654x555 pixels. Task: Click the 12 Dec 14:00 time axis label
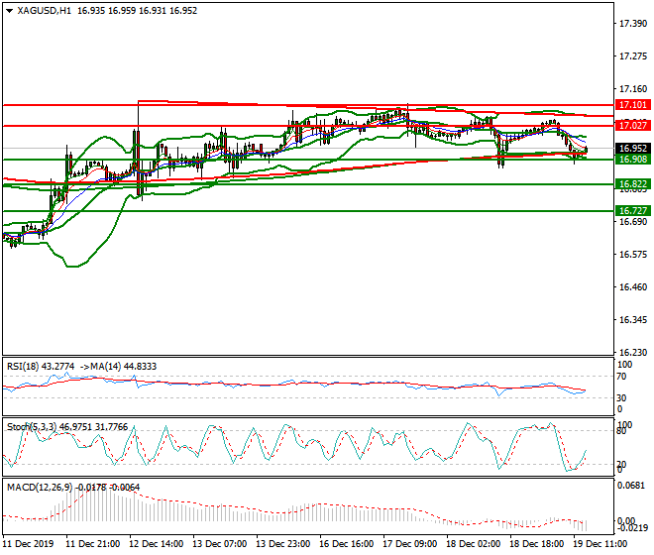(156, 544)
